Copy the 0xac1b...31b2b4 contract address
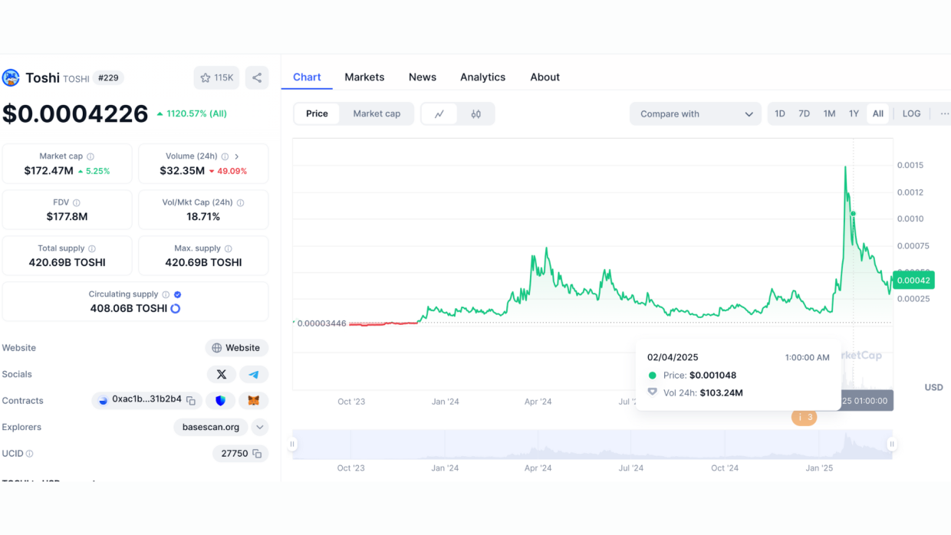This screenshot has height=535, width=951. [191, 400]
